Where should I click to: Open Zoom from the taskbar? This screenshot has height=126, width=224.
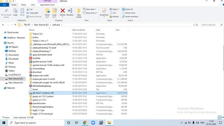coord(93,123)
